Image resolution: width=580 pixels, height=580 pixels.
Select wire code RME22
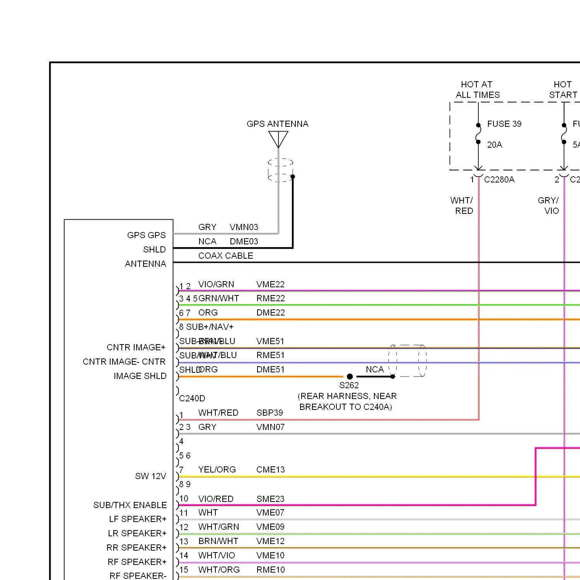[271, 298]
